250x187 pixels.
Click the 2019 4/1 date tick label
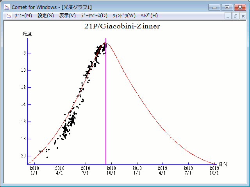pyautogui.click(x=162, y=170)
